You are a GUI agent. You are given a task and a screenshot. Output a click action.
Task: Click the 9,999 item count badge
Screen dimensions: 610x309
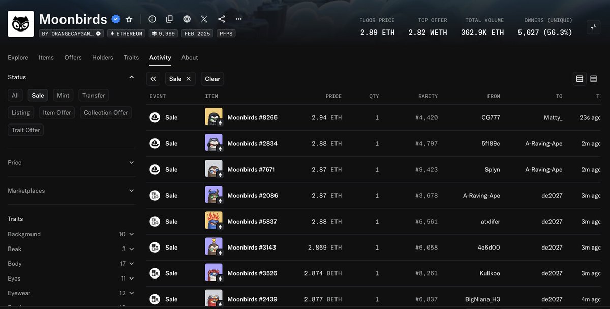pos(162,33)
